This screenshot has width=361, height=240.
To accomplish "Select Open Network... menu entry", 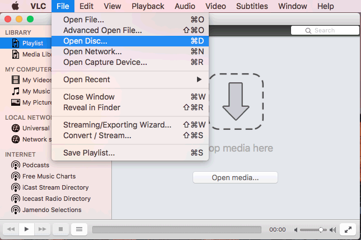I will [130, 51].
